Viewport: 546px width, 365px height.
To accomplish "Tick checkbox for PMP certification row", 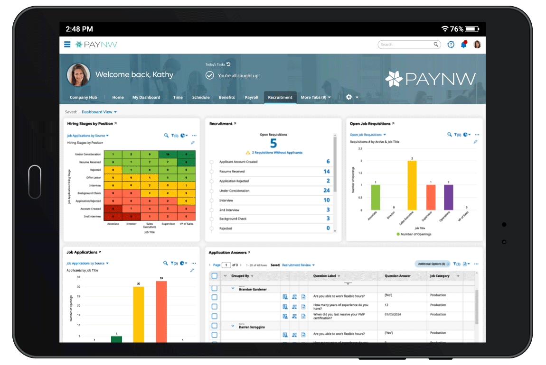I will tap(215, 316).
